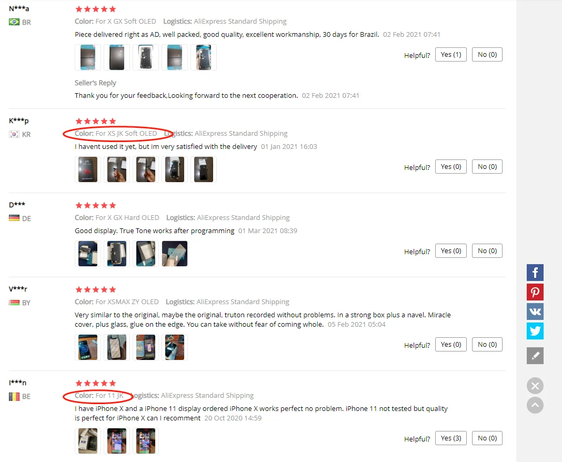Vote Yes (0) on D***'s review

[450, 251]
